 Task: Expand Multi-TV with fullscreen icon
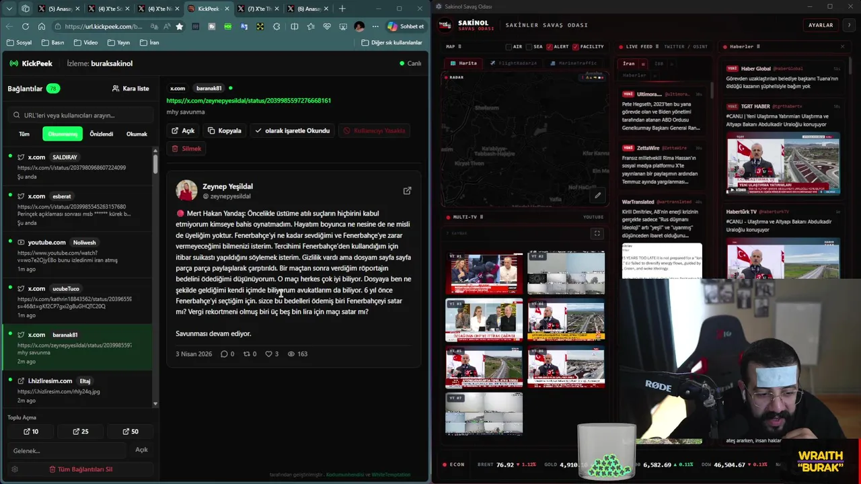pyautogui.click(x=597, y=233)
